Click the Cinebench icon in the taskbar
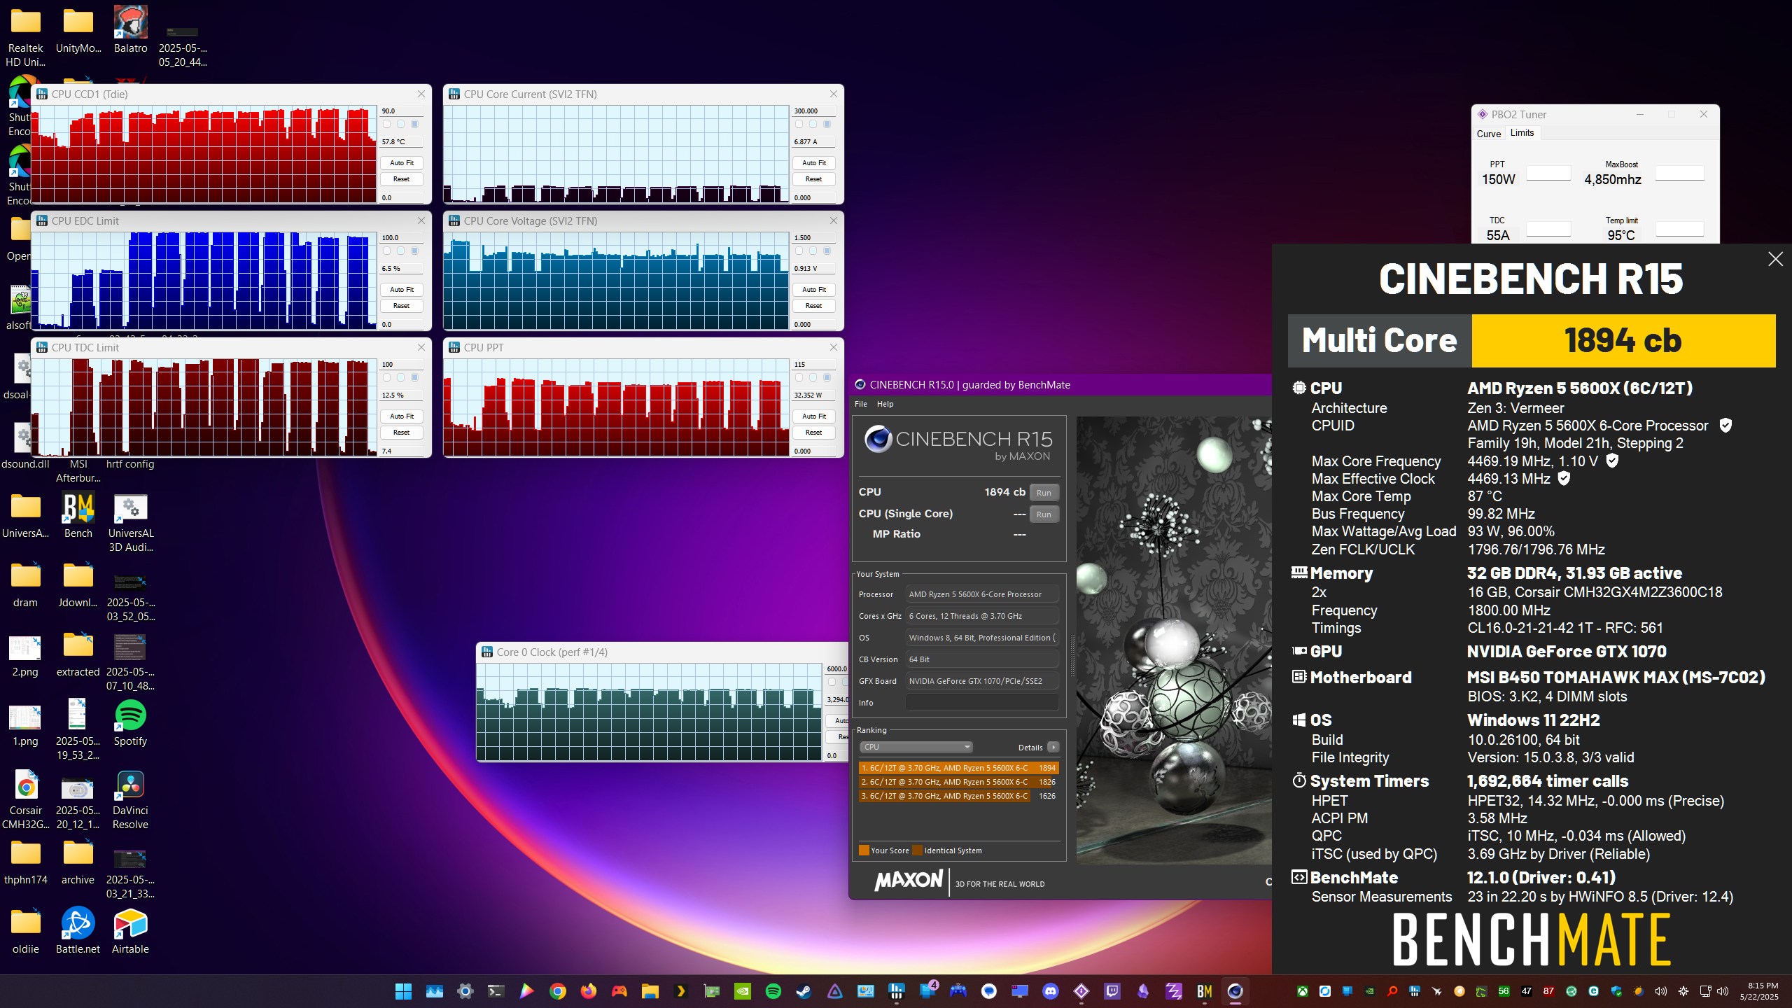The height and width of the screenshot is (1008, 1792). tap(1235, 991)
